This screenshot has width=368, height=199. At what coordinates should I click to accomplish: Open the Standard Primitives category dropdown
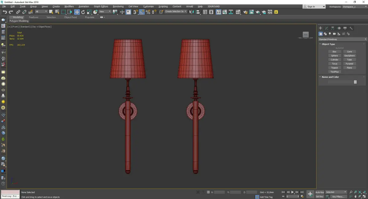click(342, 39)
